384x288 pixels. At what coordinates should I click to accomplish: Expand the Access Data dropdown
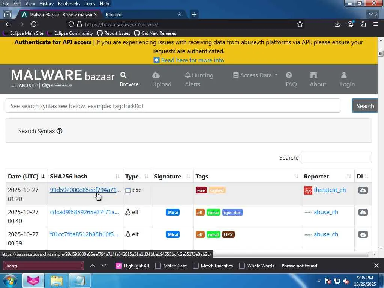tap(255, 75)
